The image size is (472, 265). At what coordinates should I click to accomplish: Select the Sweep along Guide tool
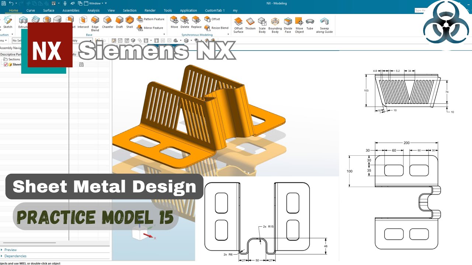324,24
